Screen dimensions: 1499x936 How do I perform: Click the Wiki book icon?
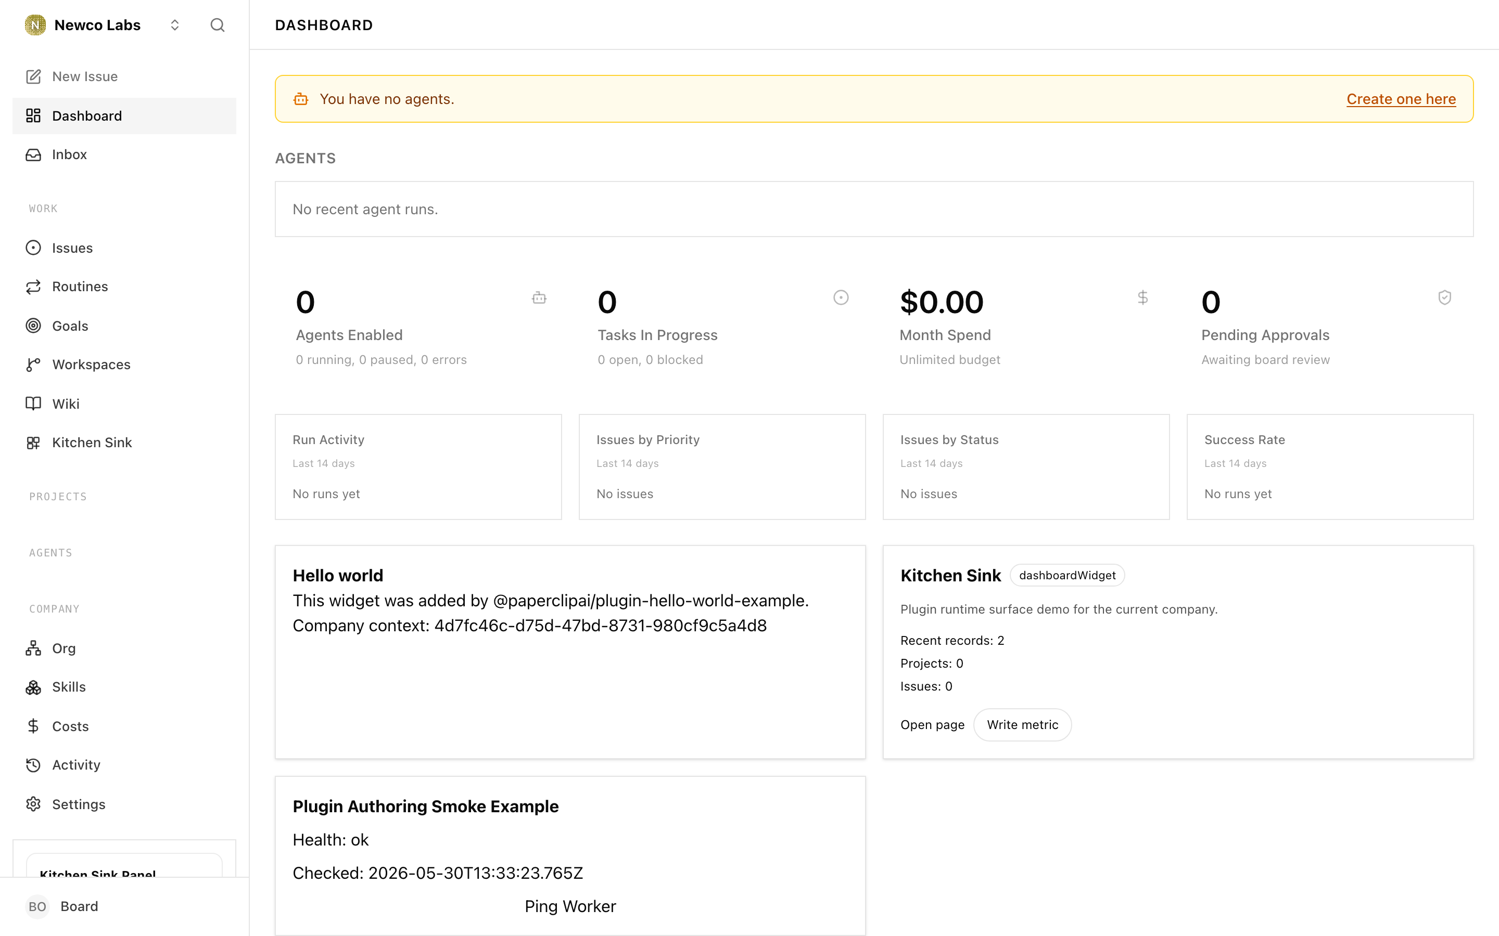point(33,404)
